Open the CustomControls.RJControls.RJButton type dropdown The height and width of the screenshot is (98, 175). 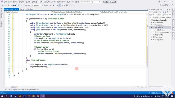[x=76, y=12]
